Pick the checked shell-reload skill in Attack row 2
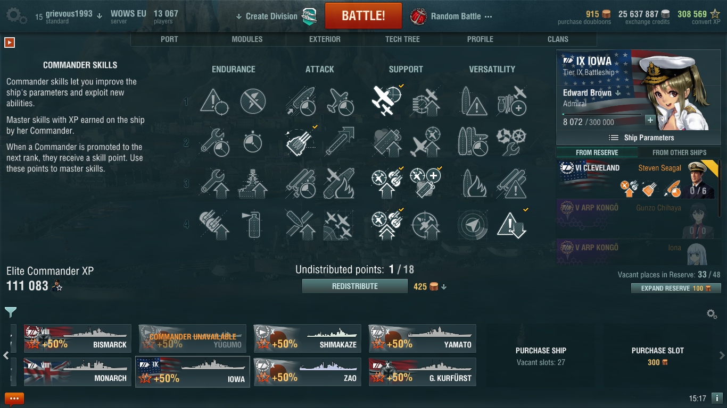Image resolution: width=727 pixels, height=408 pixels. coord(301,142)
